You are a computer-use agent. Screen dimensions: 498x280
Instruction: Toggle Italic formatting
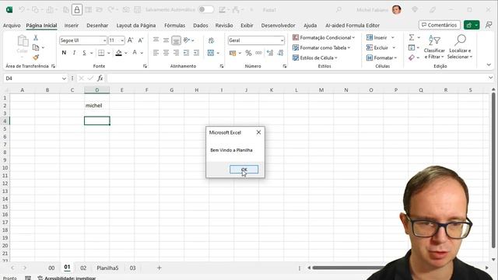tap(74, 53)
